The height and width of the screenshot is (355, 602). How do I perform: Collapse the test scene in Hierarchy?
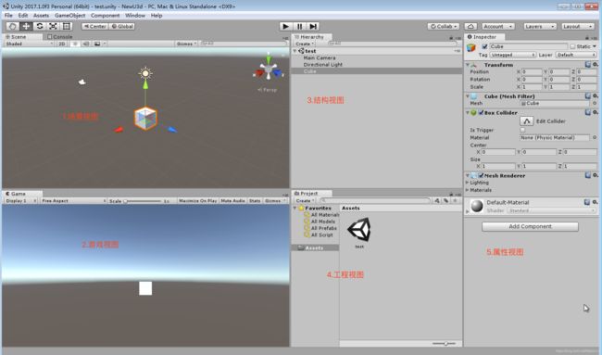(x=295, y=51)
